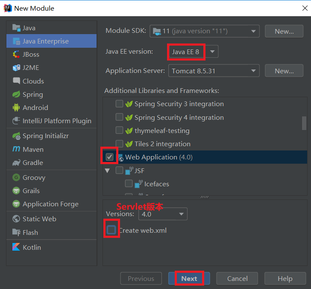
Task: Click the Maven m icon
Action: (16, 149)
